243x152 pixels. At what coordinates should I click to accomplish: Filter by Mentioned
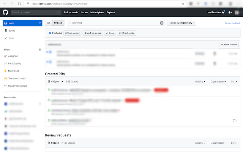point(14,71)
